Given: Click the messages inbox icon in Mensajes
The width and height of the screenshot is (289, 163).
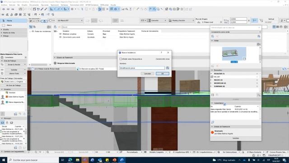Looking at the screenshot, I should point(2,123).
